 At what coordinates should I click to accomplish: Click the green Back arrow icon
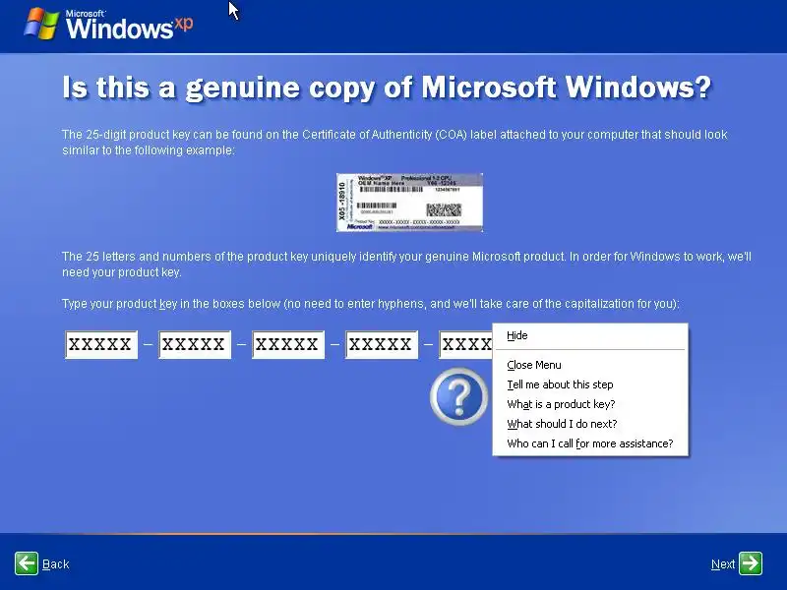point(27,562)
